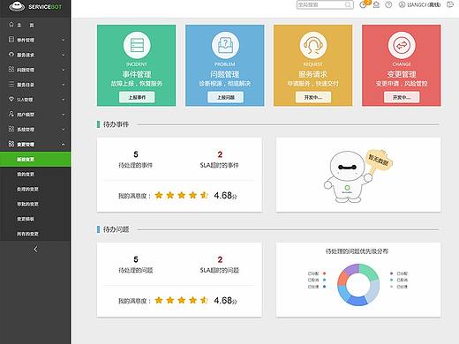Click the user avatar icon

click(x=402, y=4)
